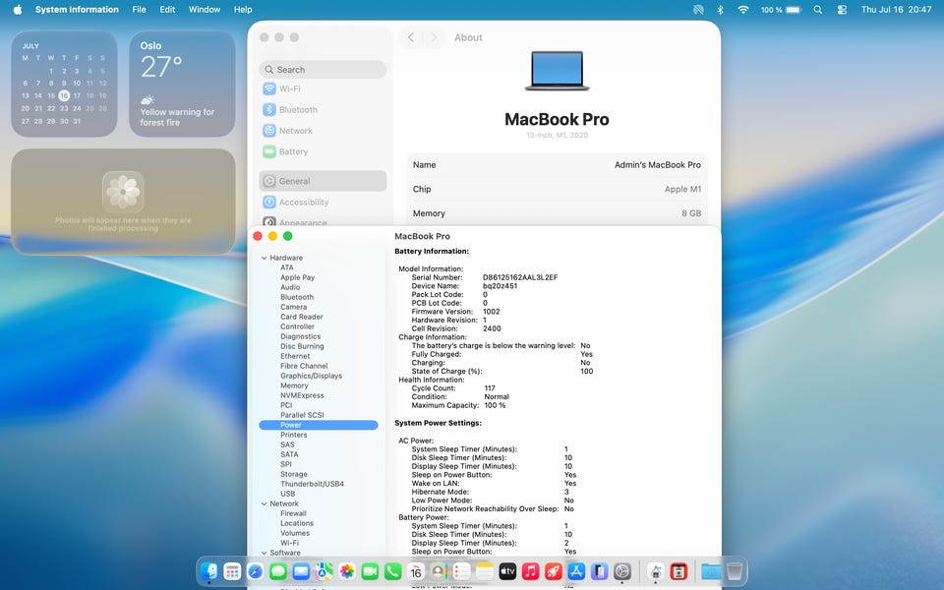944x590 pixels.
Task: Launch App Store from the Dock
Action: point(576,570)
